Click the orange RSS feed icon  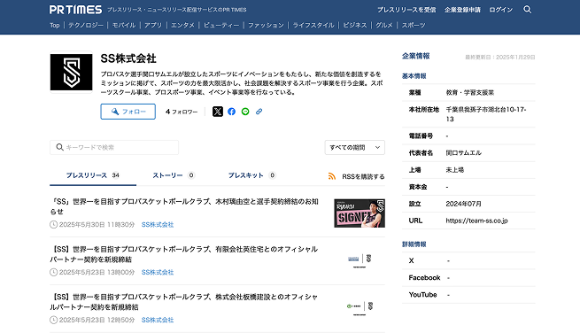332,176
